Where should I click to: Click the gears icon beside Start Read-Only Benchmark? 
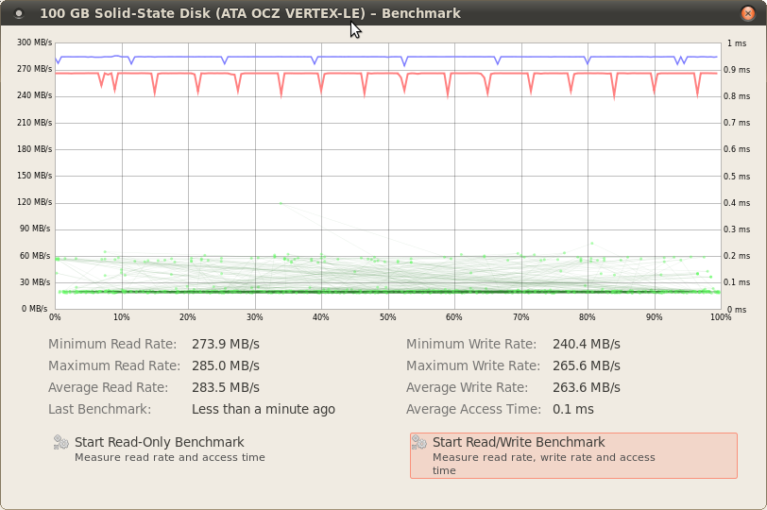point(61,442)
